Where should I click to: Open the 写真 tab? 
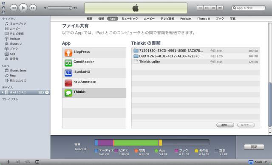(233, 19)
